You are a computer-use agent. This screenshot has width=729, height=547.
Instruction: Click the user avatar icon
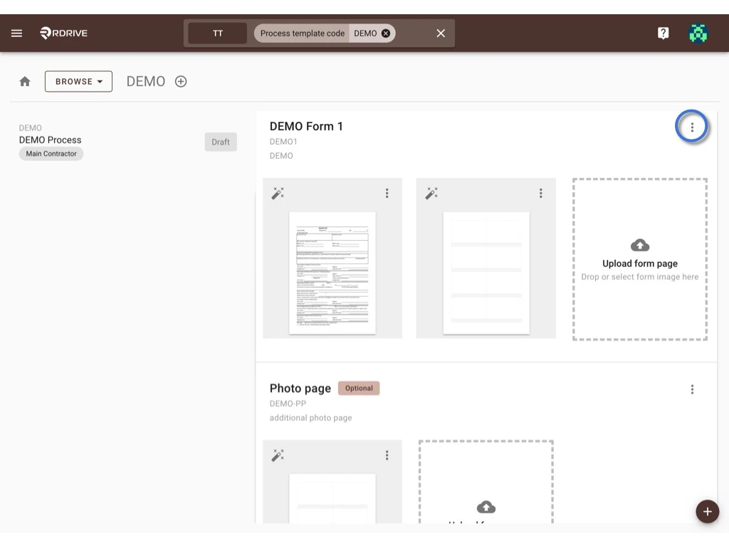pyautogui.click(x=698, y=32)
